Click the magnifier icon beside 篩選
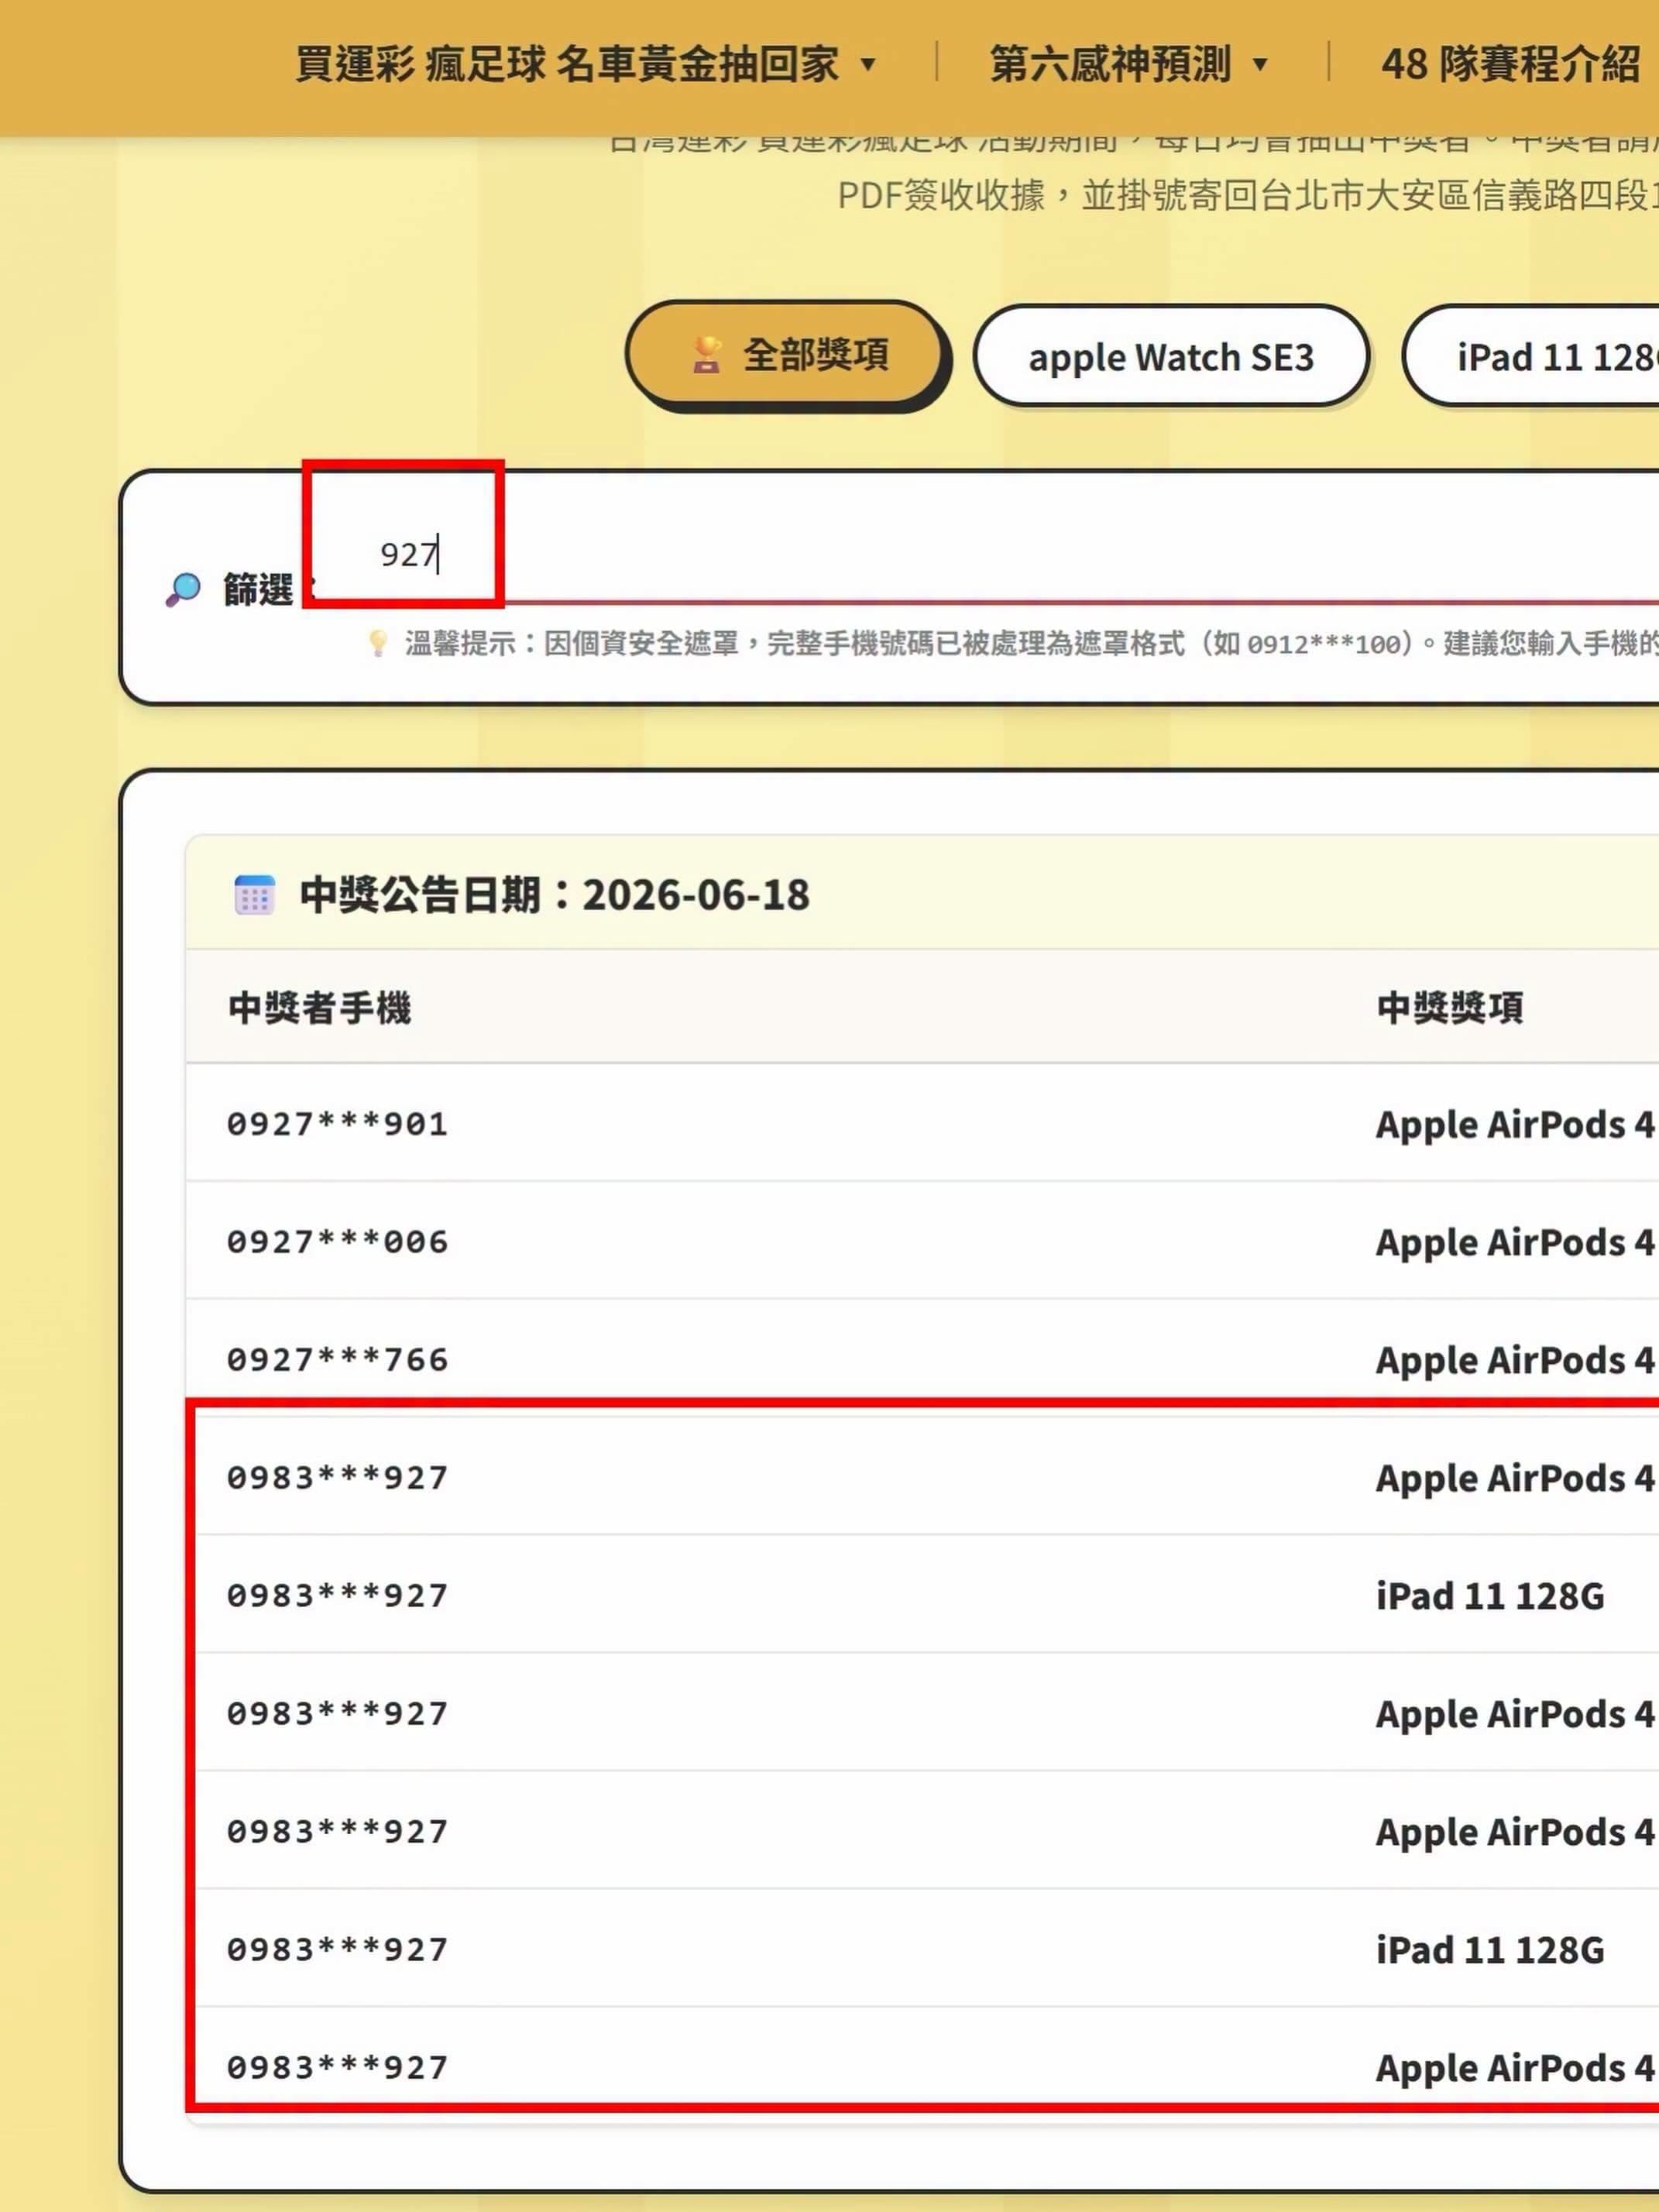 pos(183,589)
